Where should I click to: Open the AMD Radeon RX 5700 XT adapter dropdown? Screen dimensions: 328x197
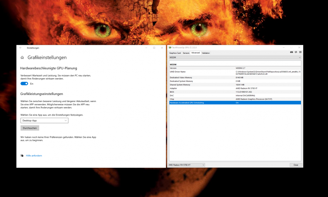(187, 165)
